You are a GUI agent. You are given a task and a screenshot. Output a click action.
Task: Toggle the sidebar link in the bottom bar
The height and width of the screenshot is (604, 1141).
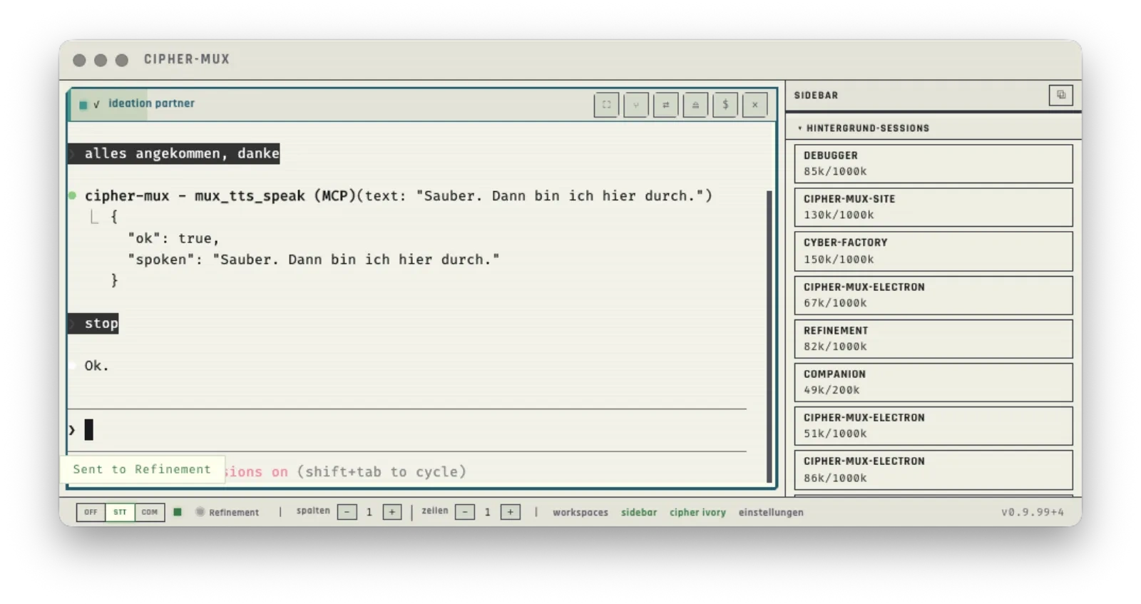[x=639, y=512]
